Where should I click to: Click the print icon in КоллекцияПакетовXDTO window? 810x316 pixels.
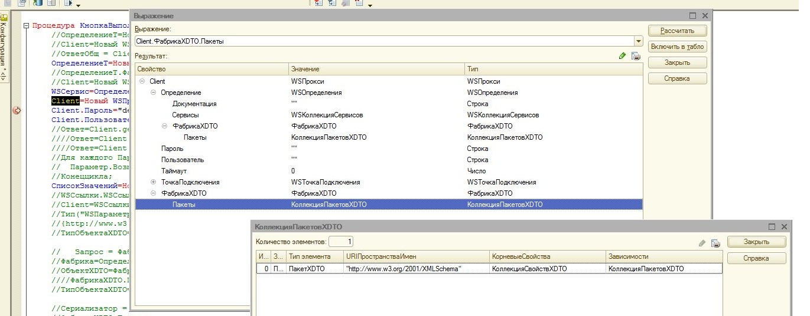click(715, 243)
